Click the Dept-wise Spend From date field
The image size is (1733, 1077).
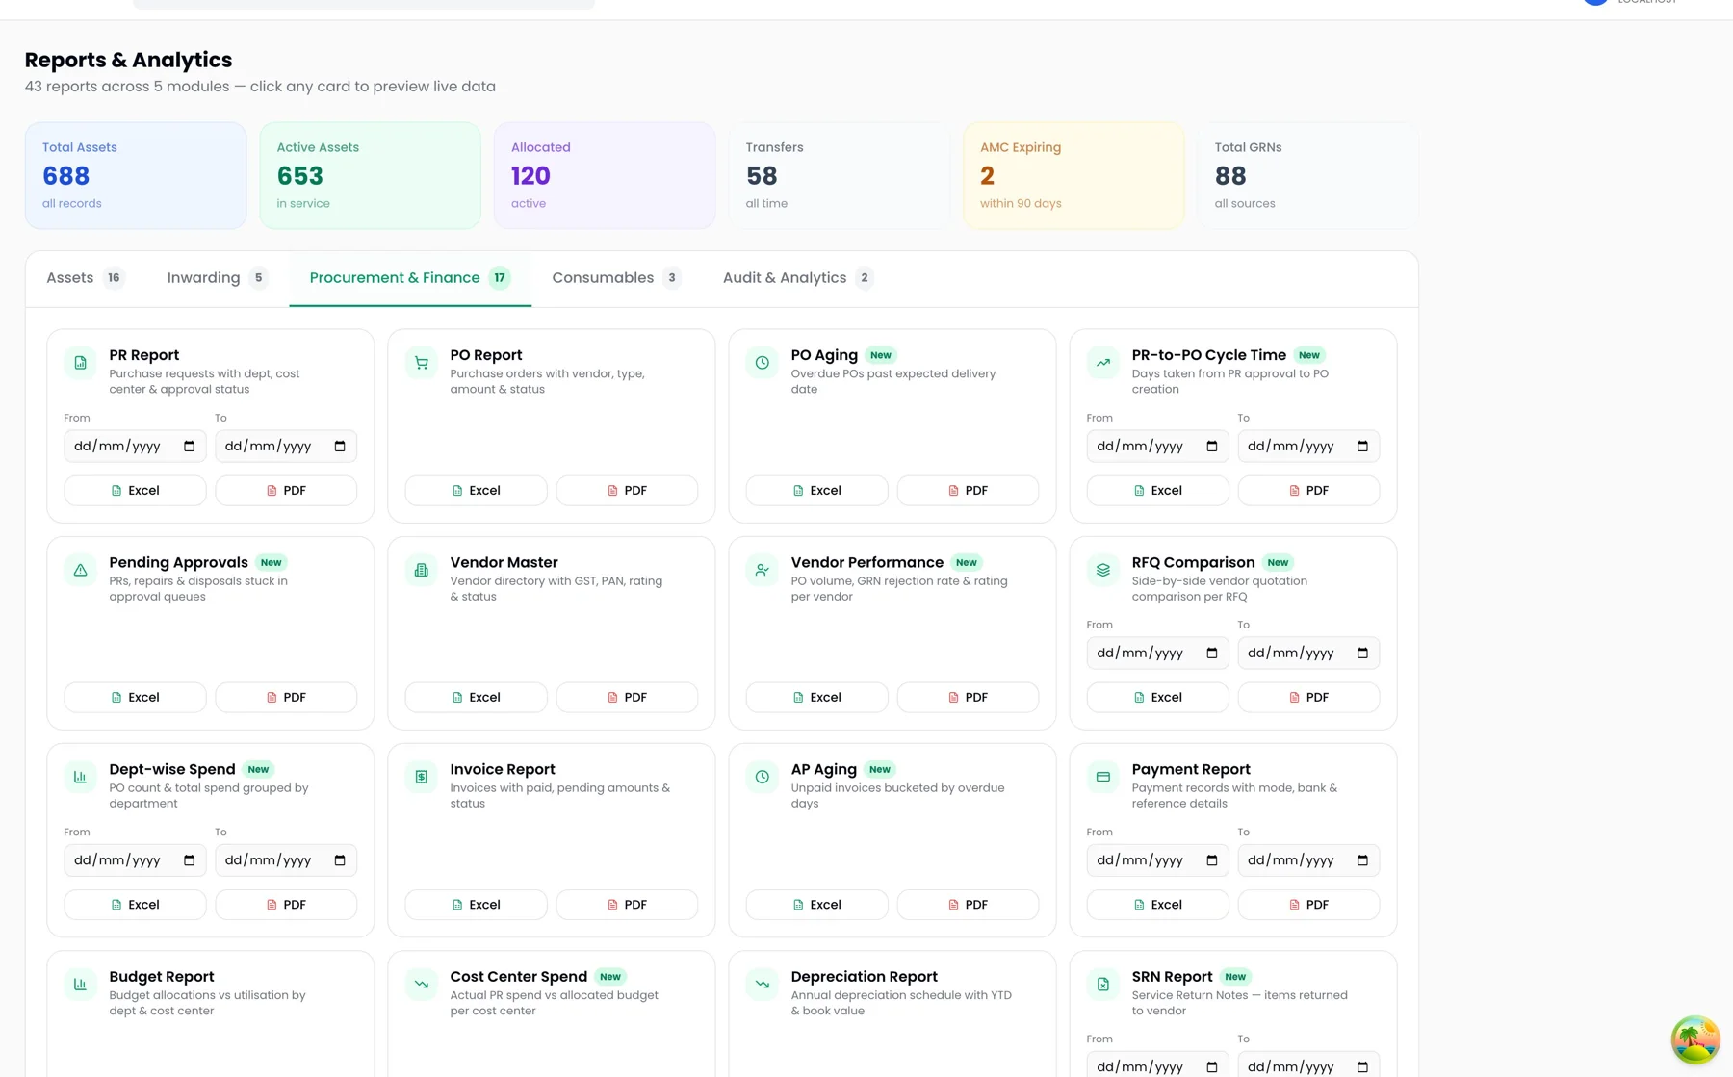(x=135, y=860)
